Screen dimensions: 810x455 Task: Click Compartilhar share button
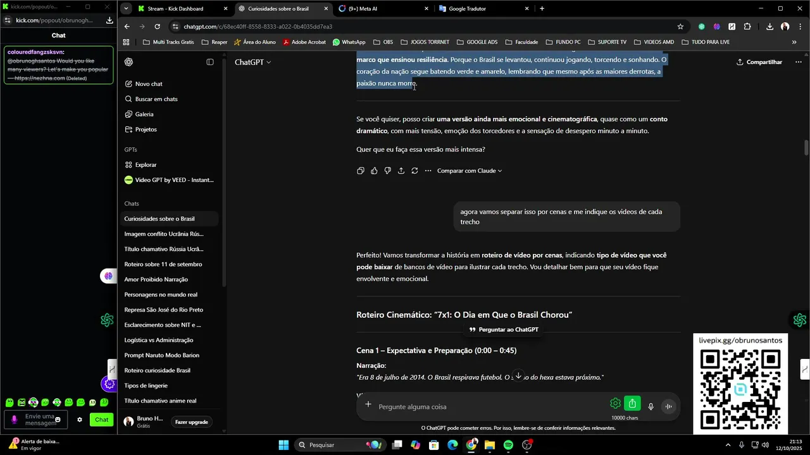[x=759, y=62]
